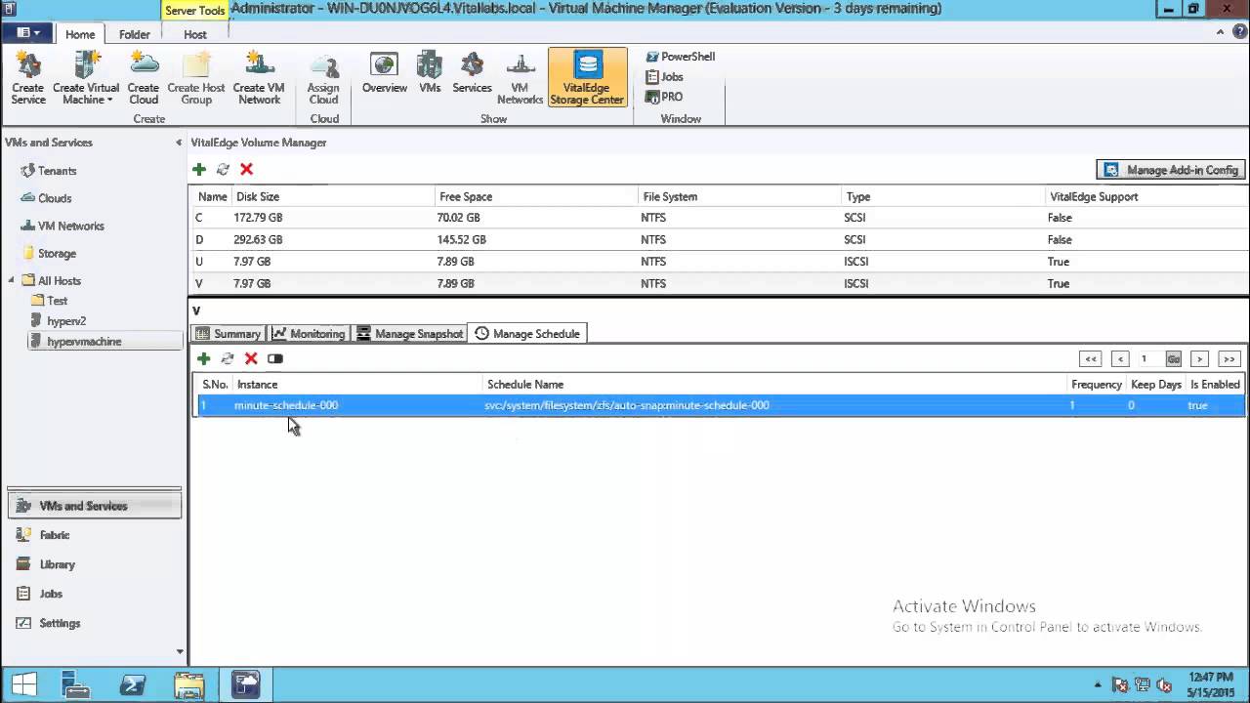Show the VM Networks view
The width and height of the screenshot is (1250, 703).
[521, 79]
